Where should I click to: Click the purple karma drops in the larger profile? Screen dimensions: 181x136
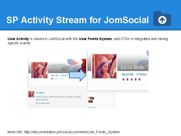click(x=131, y=79)
